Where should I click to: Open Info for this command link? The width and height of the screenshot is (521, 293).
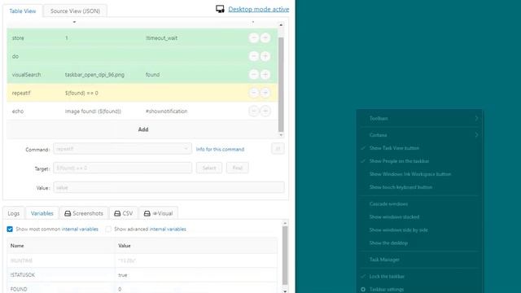pyautogui.click(x=220, y=150)
